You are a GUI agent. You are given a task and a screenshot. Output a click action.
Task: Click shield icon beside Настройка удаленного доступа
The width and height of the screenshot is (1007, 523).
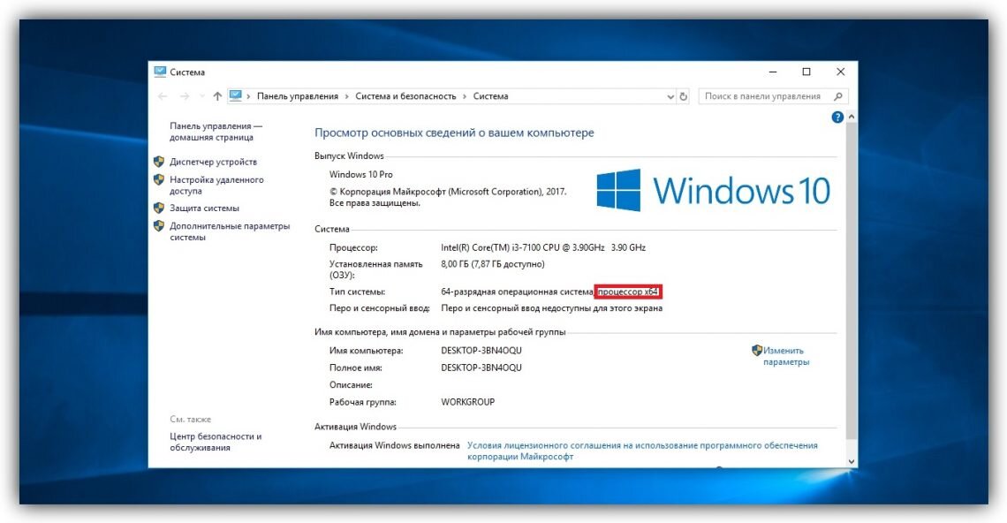coord(159,179)
